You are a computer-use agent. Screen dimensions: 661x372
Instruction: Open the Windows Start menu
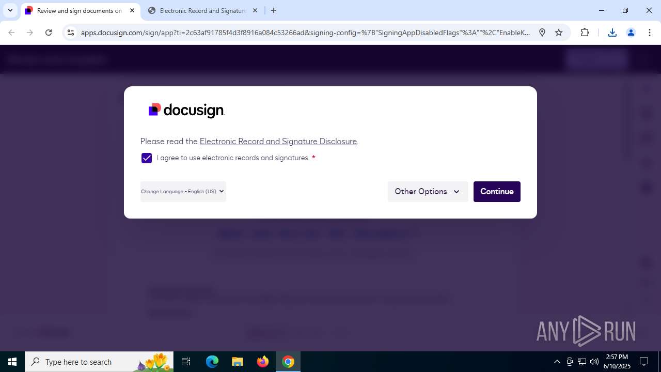coord(12,362)
